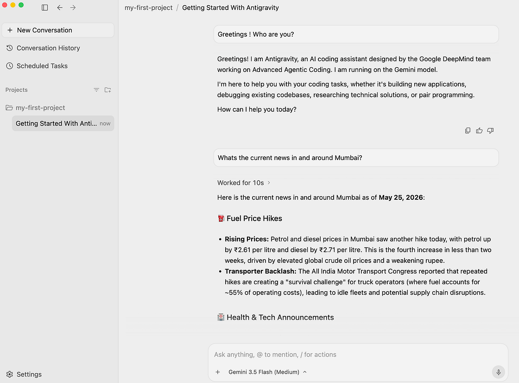Click the plus attach icon in input
The height and width of the screenshot is (383, 519).
218,372
